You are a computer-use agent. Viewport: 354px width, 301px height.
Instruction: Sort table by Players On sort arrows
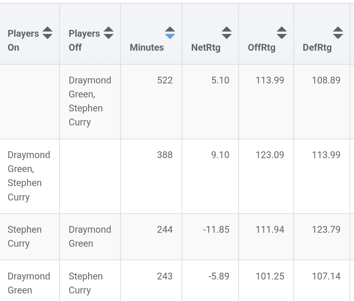click(47, 33)
